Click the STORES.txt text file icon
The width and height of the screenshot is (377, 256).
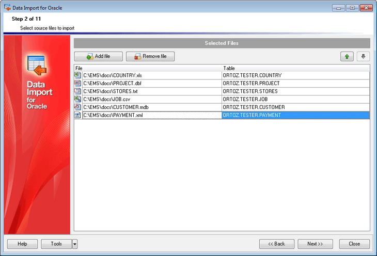pyautogui.click(x=77, y=91)
